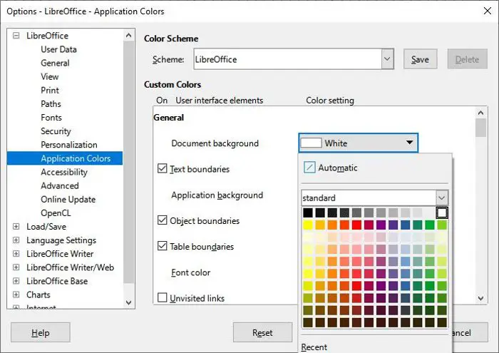
Task: Expand the Charts tree node
Action: 16,295
